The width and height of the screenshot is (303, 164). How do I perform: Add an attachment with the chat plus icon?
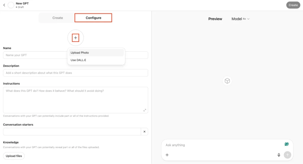(x=167, y=155)
